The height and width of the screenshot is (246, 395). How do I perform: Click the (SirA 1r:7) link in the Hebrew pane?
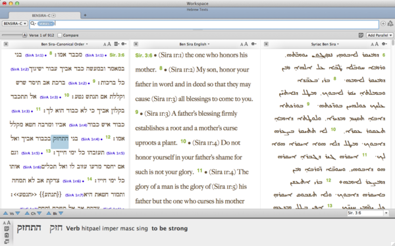[74, 195]
